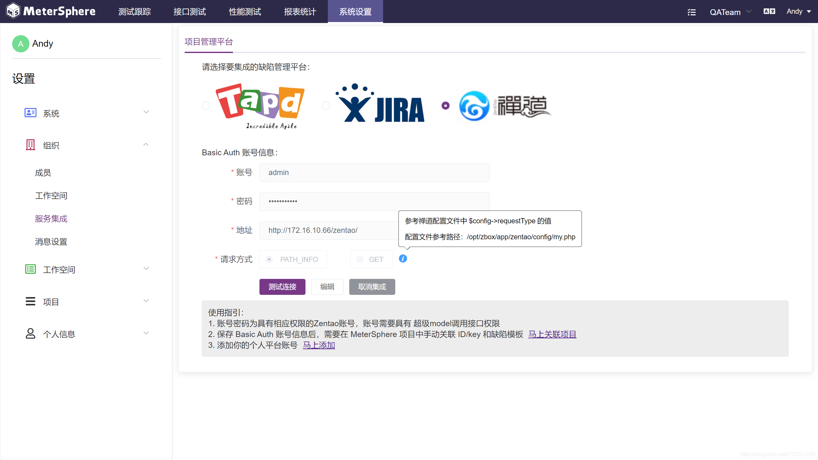Open the Andy user menu dropdown
Image resolution: width=818 pixels, height=460 pixels.
click(x=799, y=11)
